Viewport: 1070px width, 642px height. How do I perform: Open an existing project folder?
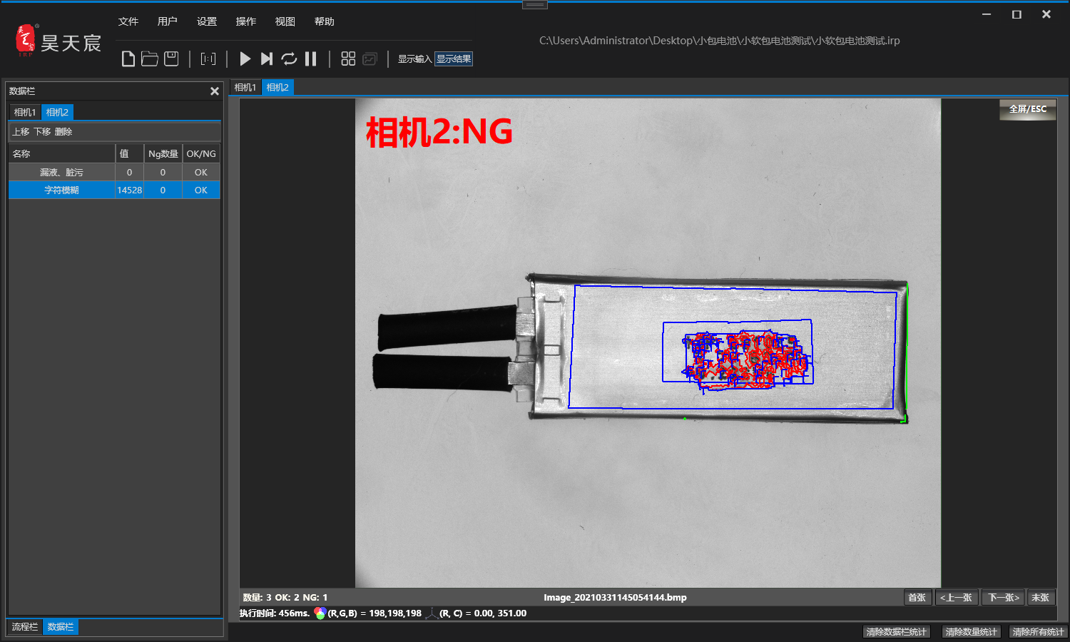[149, 58]
